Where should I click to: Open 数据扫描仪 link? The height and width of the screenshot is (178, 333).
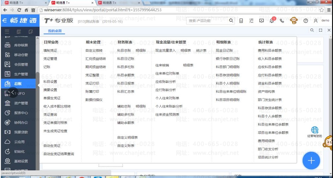click(x=94, y=100)
